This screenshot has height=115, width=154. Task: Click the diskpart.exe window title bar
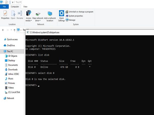[x=90, y=32]
